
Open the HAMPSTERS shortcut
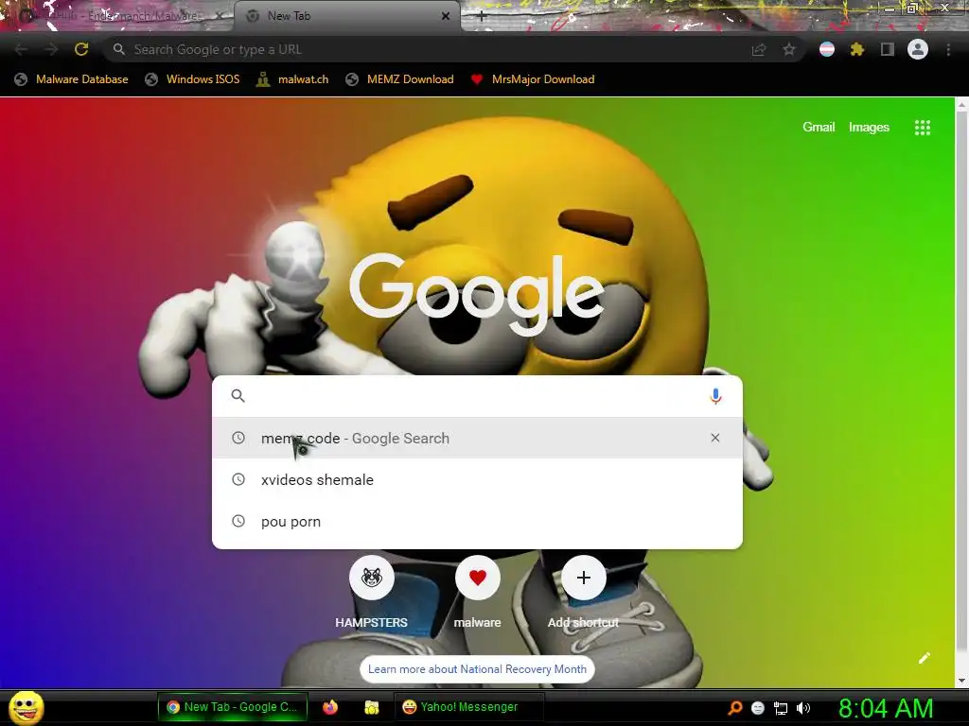point(371,592)
